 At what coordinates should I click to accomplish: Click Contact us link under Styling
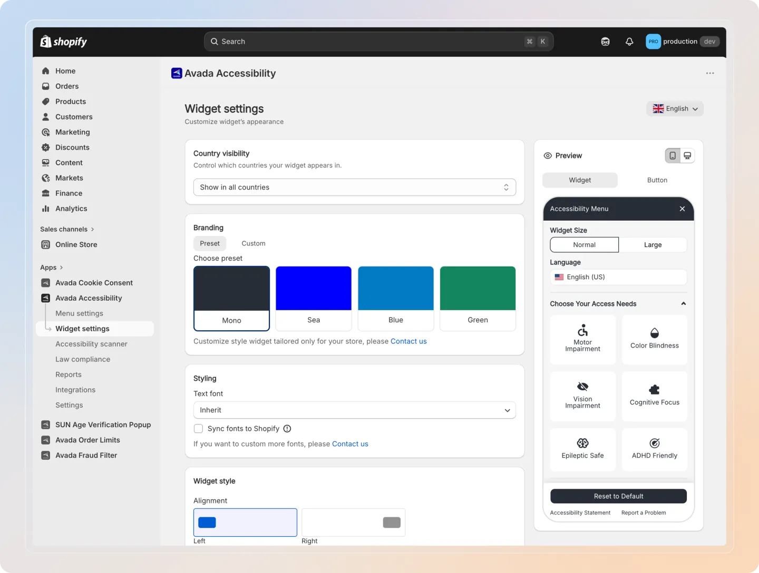click(x=350, y=444)
